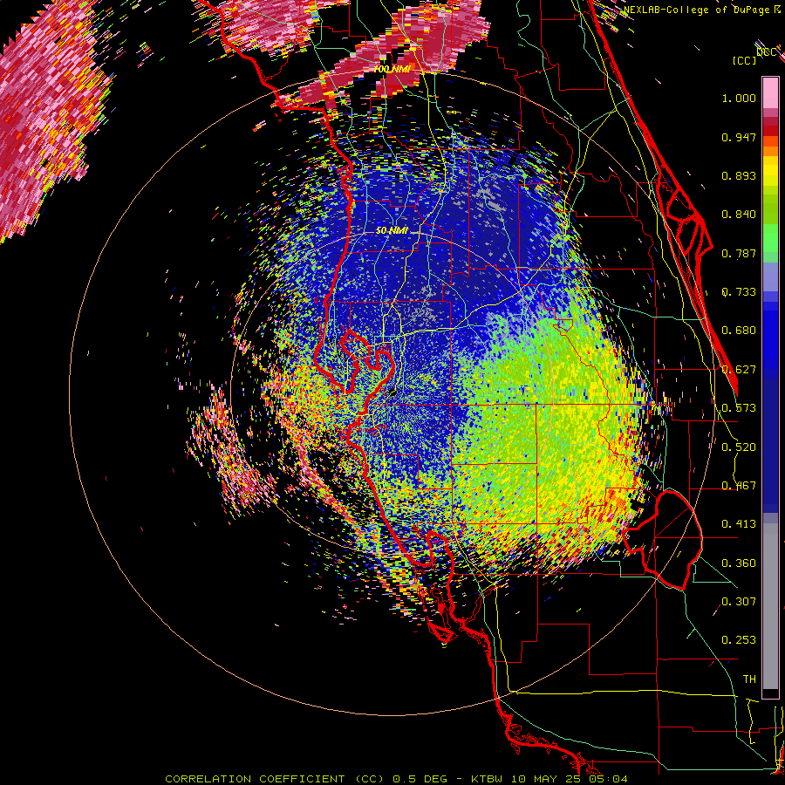Click the 0.520 color scale value
785x785 pixels.
(739, 447)
